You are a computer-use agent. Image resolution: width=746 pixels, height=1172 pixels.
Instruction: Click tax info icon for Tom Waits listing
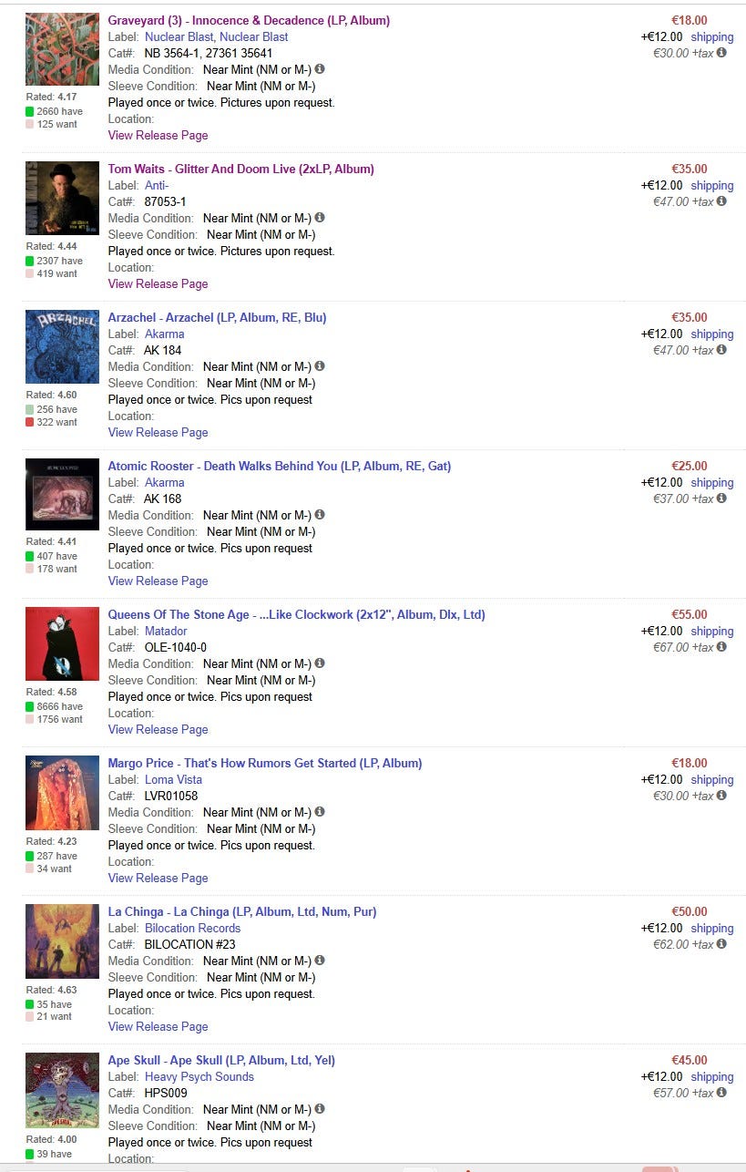(x=721, y=201)
